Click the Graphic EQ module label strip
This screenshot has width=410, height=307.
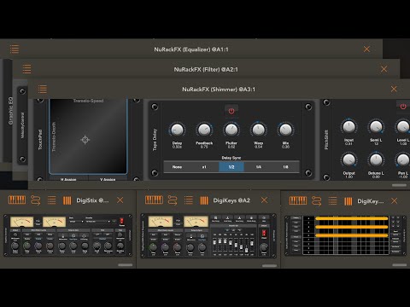10,111
